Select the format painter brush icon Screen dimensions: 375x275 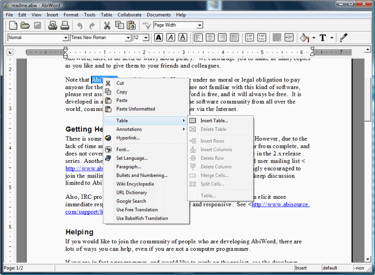[344, 38]
